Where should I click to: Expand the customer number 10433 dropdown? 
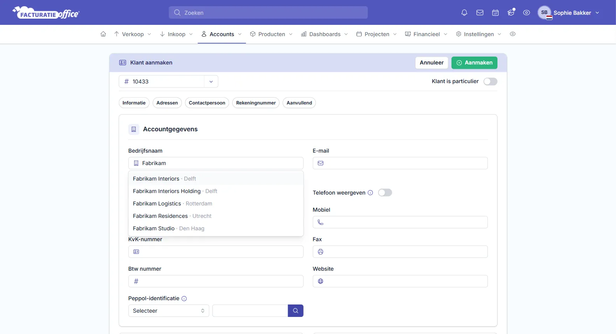[x=211, y=82]
